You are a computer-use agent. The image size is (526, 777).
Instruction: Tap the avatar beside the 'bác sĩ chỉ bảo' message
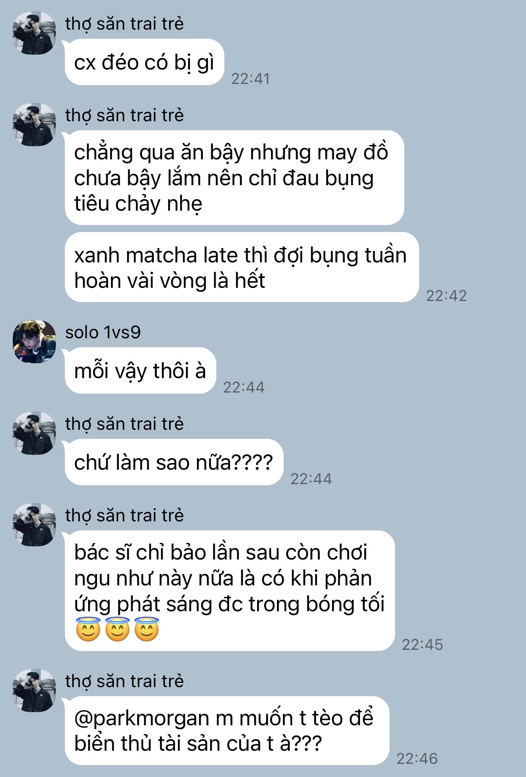tap(34, 525)
